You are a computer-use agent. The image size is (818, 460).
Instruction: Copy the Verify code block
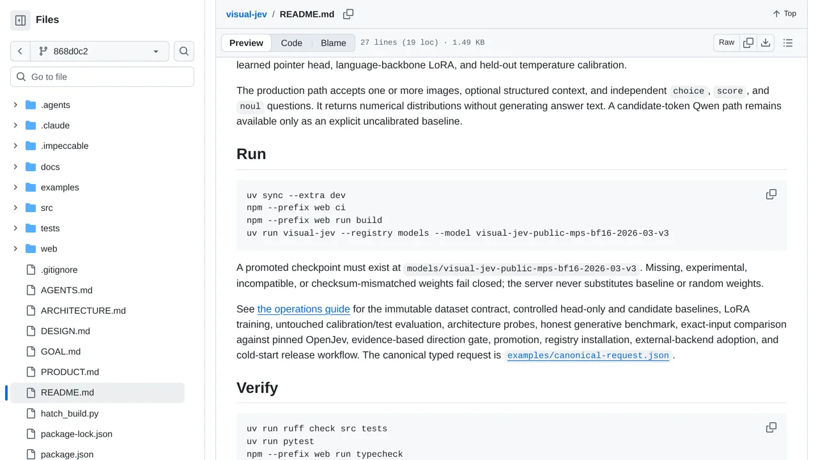point(771,427)
